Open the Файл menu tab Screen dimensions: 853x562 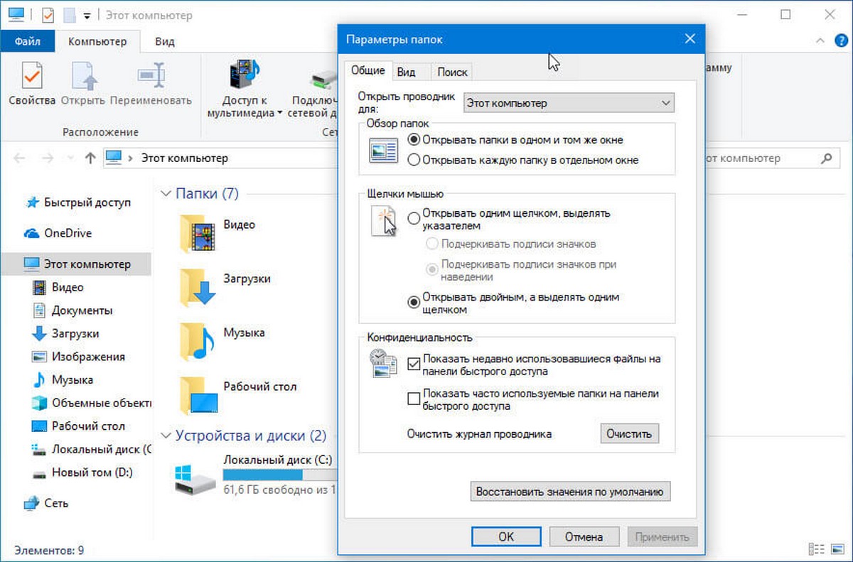point(28,42)
